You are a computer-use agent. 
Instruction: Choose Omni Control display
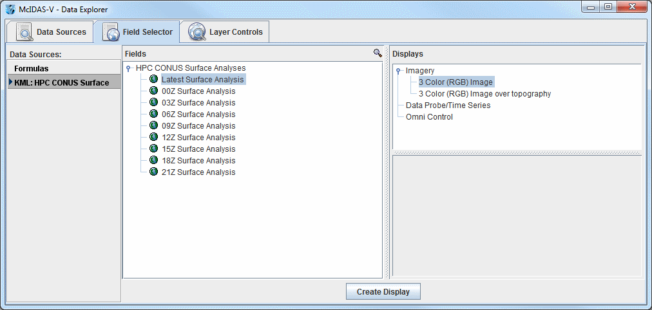(429, 117)
